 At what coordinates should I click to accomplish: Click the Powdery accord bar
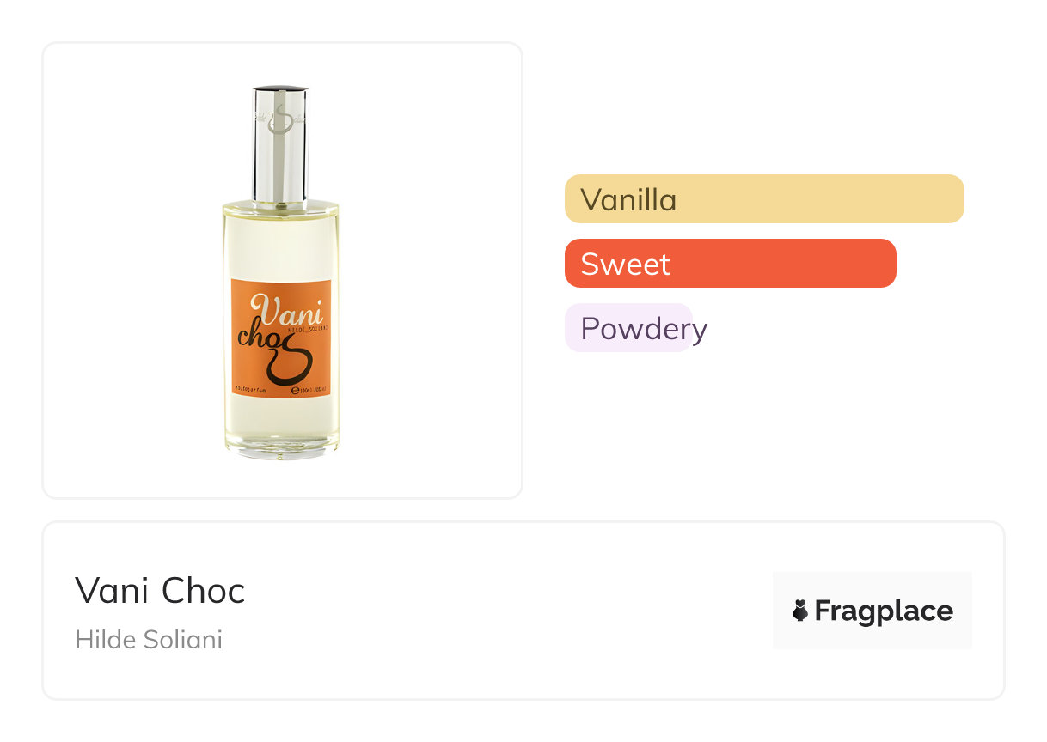click(x=628, y=328)
